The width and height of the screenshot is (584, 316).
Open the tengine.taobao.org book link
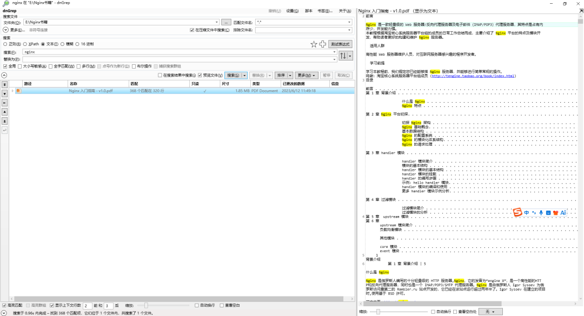point(473,76)
